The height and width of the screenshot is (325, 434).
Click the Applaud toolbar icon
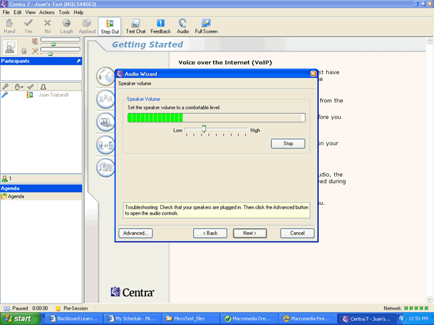(87, 26)
